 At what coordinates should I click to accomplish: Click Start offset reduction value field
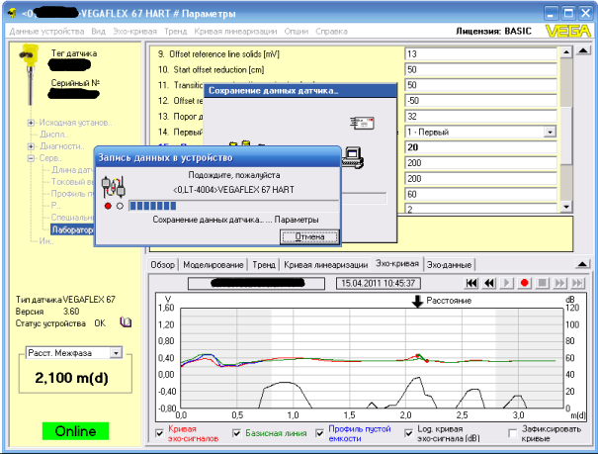point(480,70)
